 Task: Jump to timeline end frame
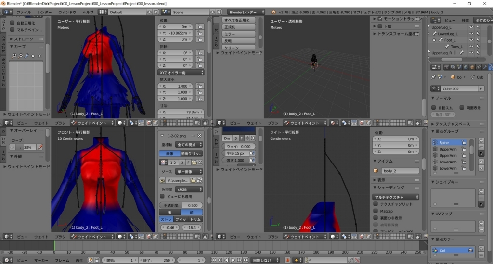(246, 260)
